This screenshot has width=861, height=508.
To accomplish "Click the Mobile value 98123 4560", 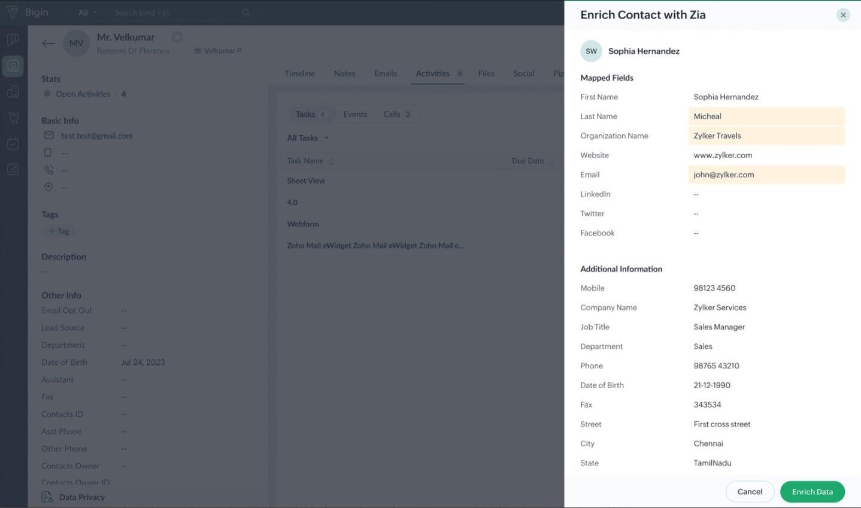I will [x=714, y=288].
